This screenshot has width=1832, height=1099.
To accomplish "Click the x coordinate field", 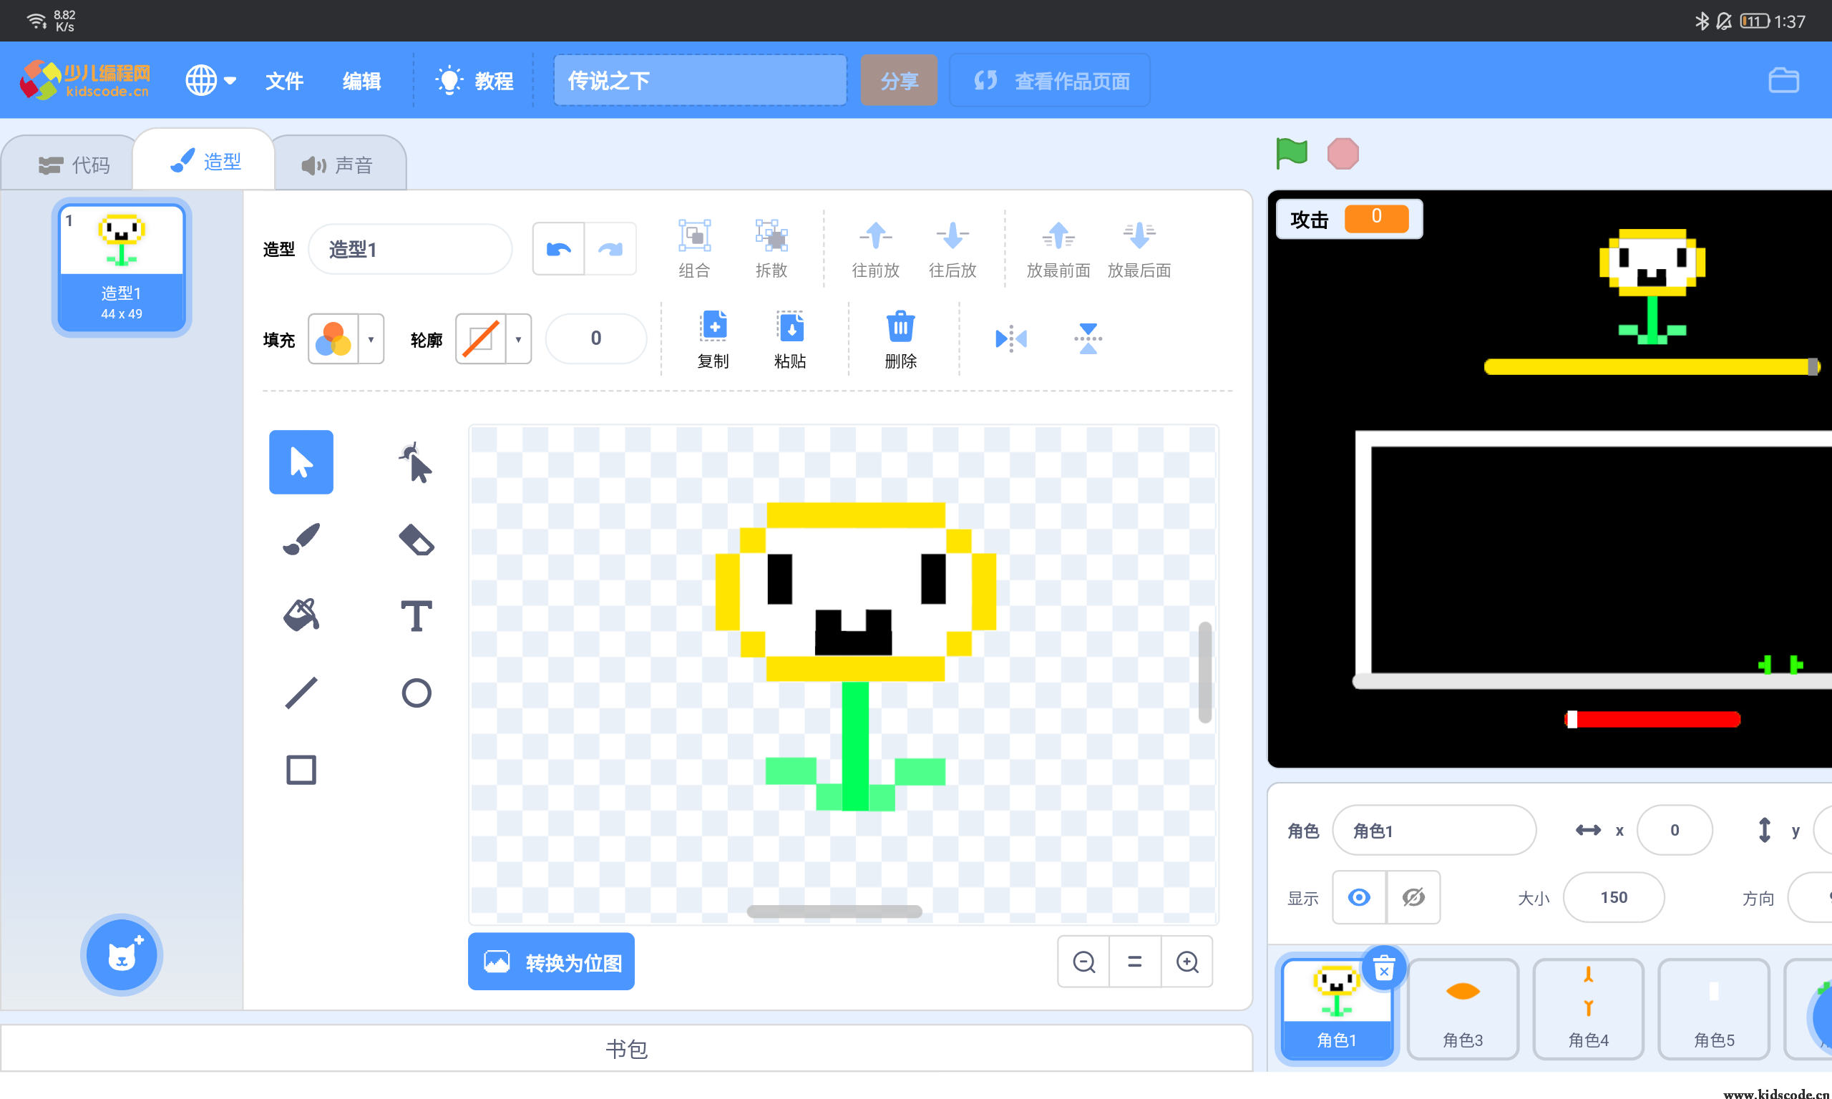I will point(1675,830).
